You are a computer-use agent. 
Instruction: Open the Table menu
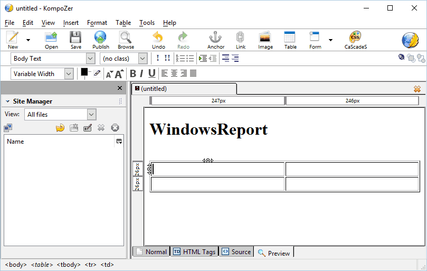[123, 23]
